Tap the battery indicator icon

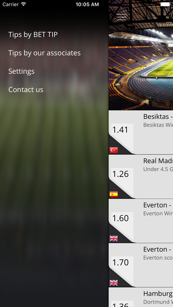coord(166,4)
